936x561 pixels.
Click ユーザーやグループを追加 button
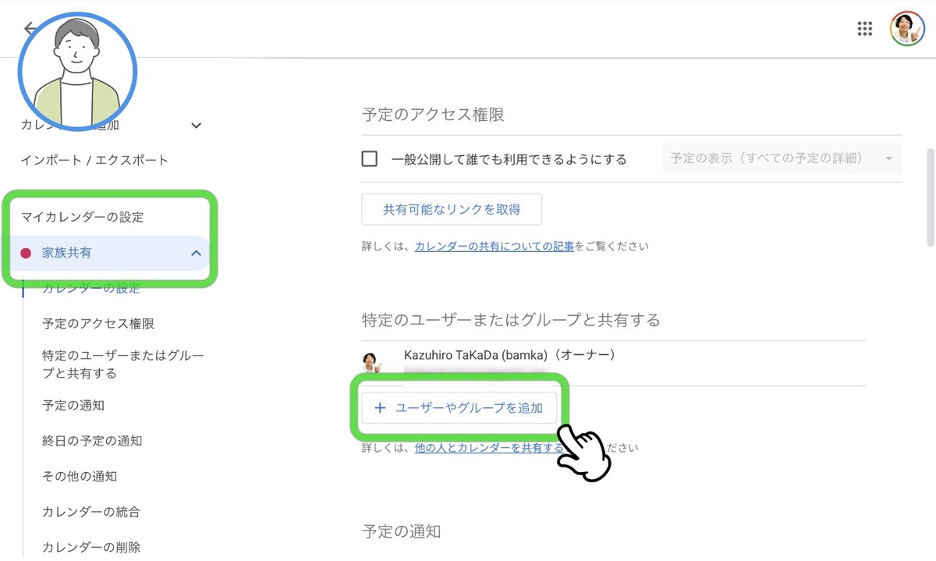(x=459, y=407)
